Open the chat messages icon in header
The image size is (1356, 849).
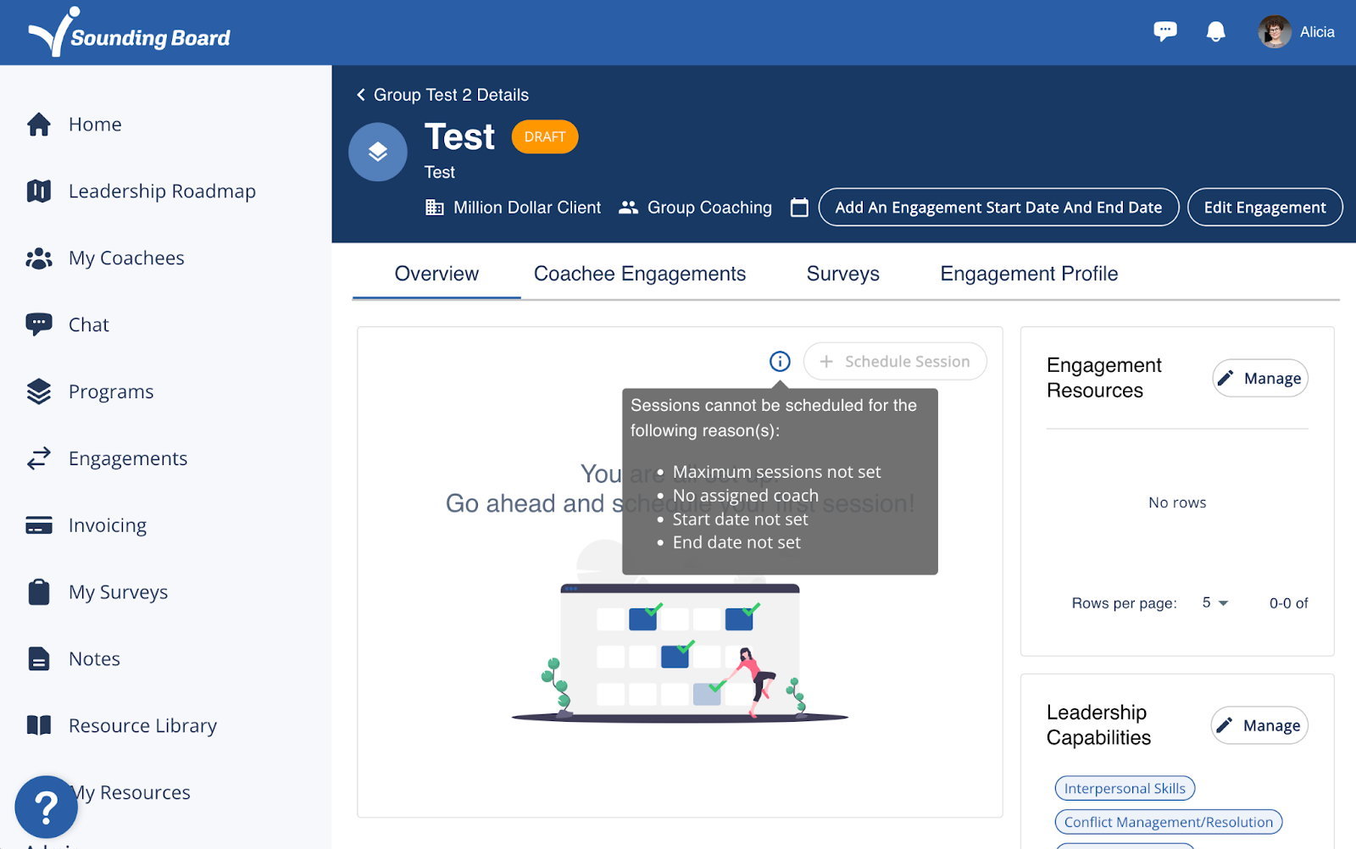coord(1165,32)
